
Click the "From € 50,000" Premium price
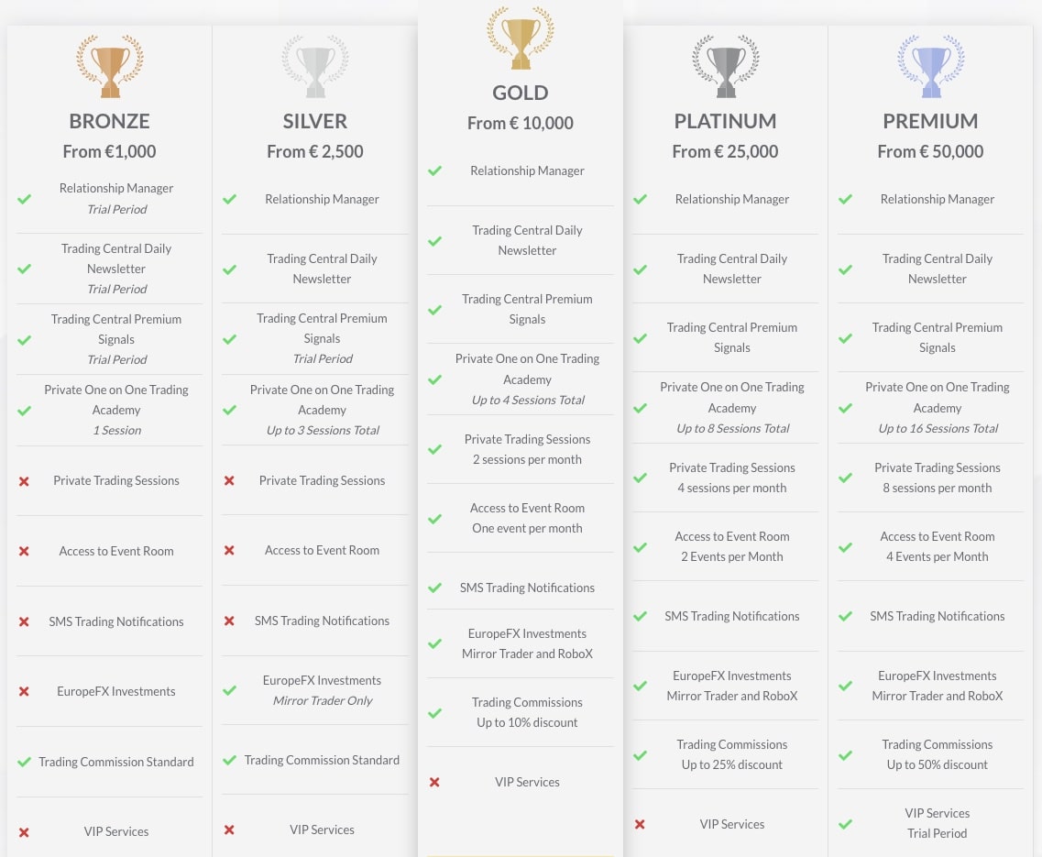click(930, 151)
